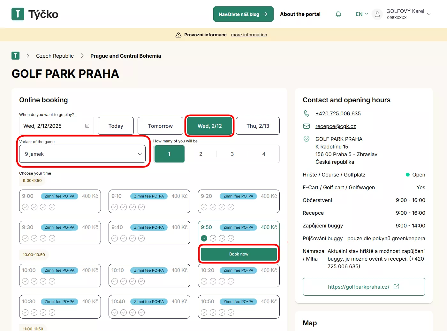Select the fourth player slot at 10:50
Viewport: 447px width, 331px height.
(231, 312)
